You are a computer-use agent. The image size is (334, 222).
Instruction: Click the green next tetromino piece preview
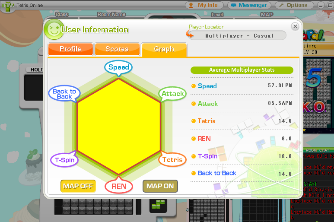point(158,204)
